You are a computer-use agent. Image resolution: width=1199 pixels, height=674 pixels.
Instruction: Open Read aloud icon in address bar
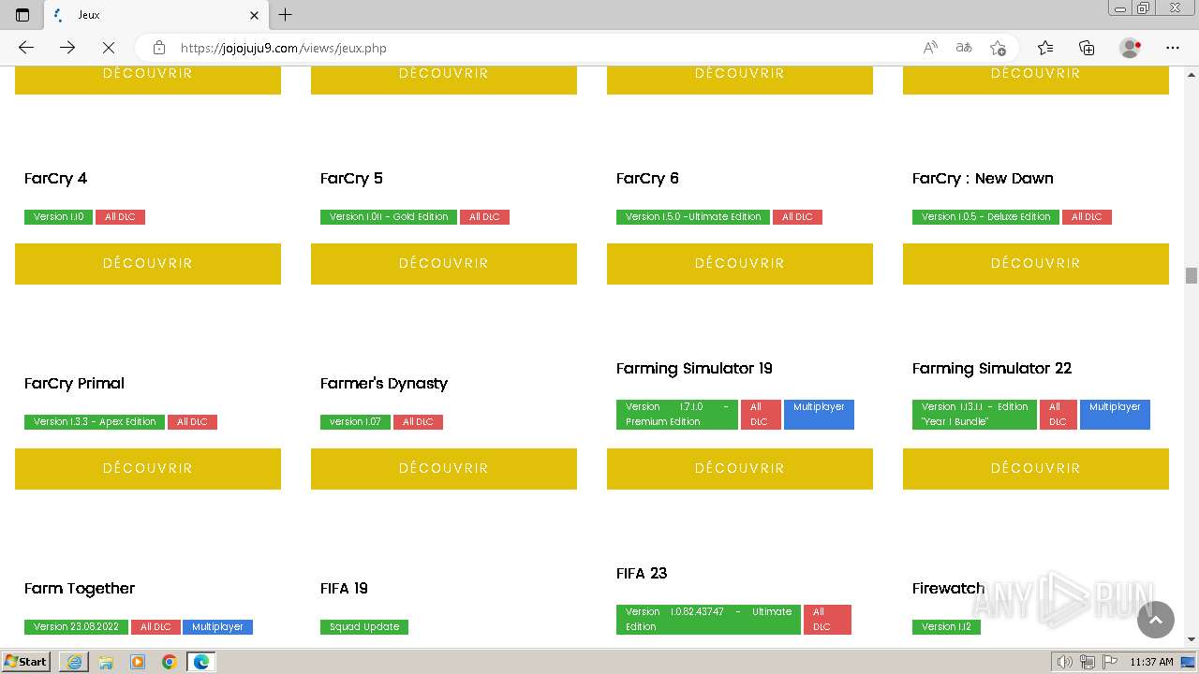coord(930,48)
